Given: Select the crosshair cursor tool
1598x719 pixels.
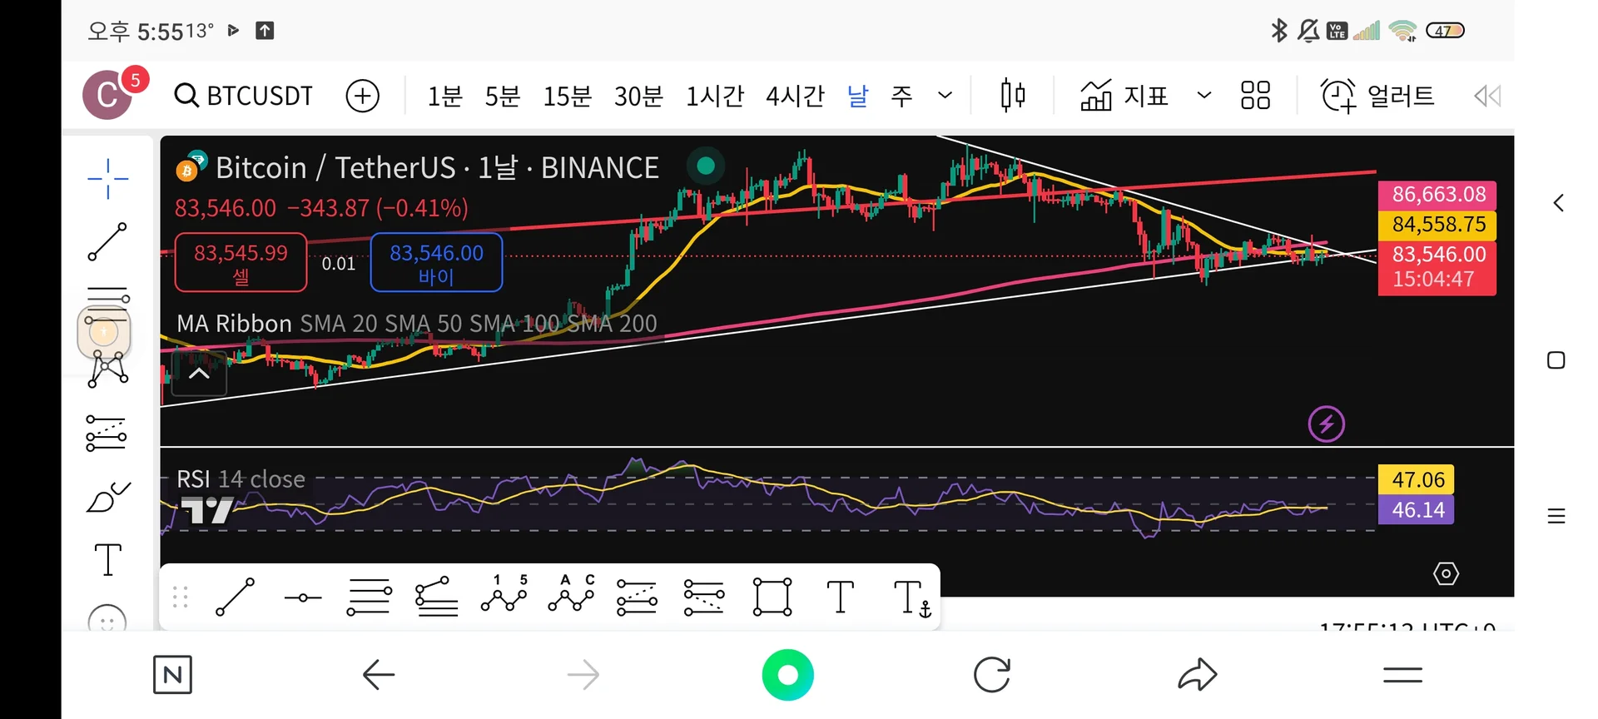Looking at the screenshot, I should tap(107, 178).
